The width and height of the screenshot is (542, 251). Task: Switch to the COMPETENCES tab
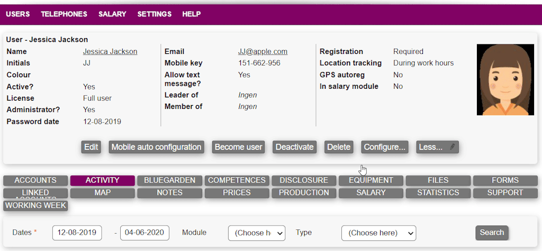pos(237,180)
